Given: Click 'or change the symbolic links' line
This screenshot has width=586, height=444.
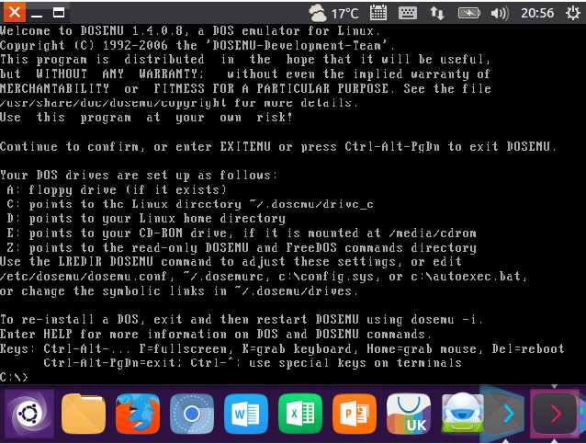Looking at the screenshot, I should pos(178,291).
